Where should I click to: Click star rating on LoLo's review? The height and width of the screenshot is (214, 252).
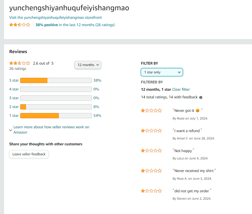point(151,151)
